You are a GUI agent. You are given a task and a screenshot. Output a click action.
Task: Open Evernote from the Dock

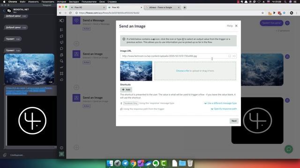point(156,163)
